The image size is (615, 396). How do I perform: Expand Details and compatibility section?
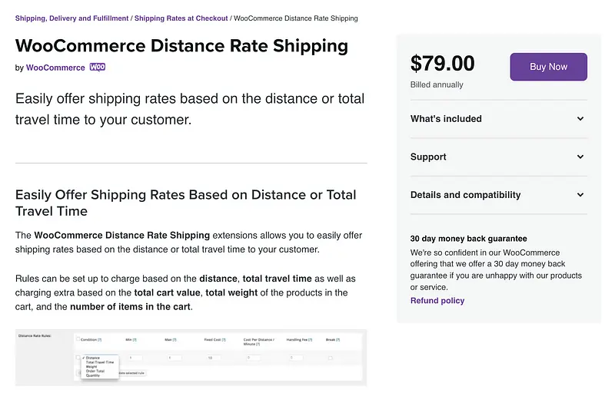pyautogui.click(x=580, y=195)
